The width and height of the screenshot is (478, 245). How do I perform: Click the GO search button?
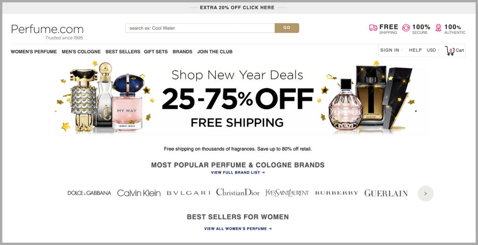click(x=287, y=28)
